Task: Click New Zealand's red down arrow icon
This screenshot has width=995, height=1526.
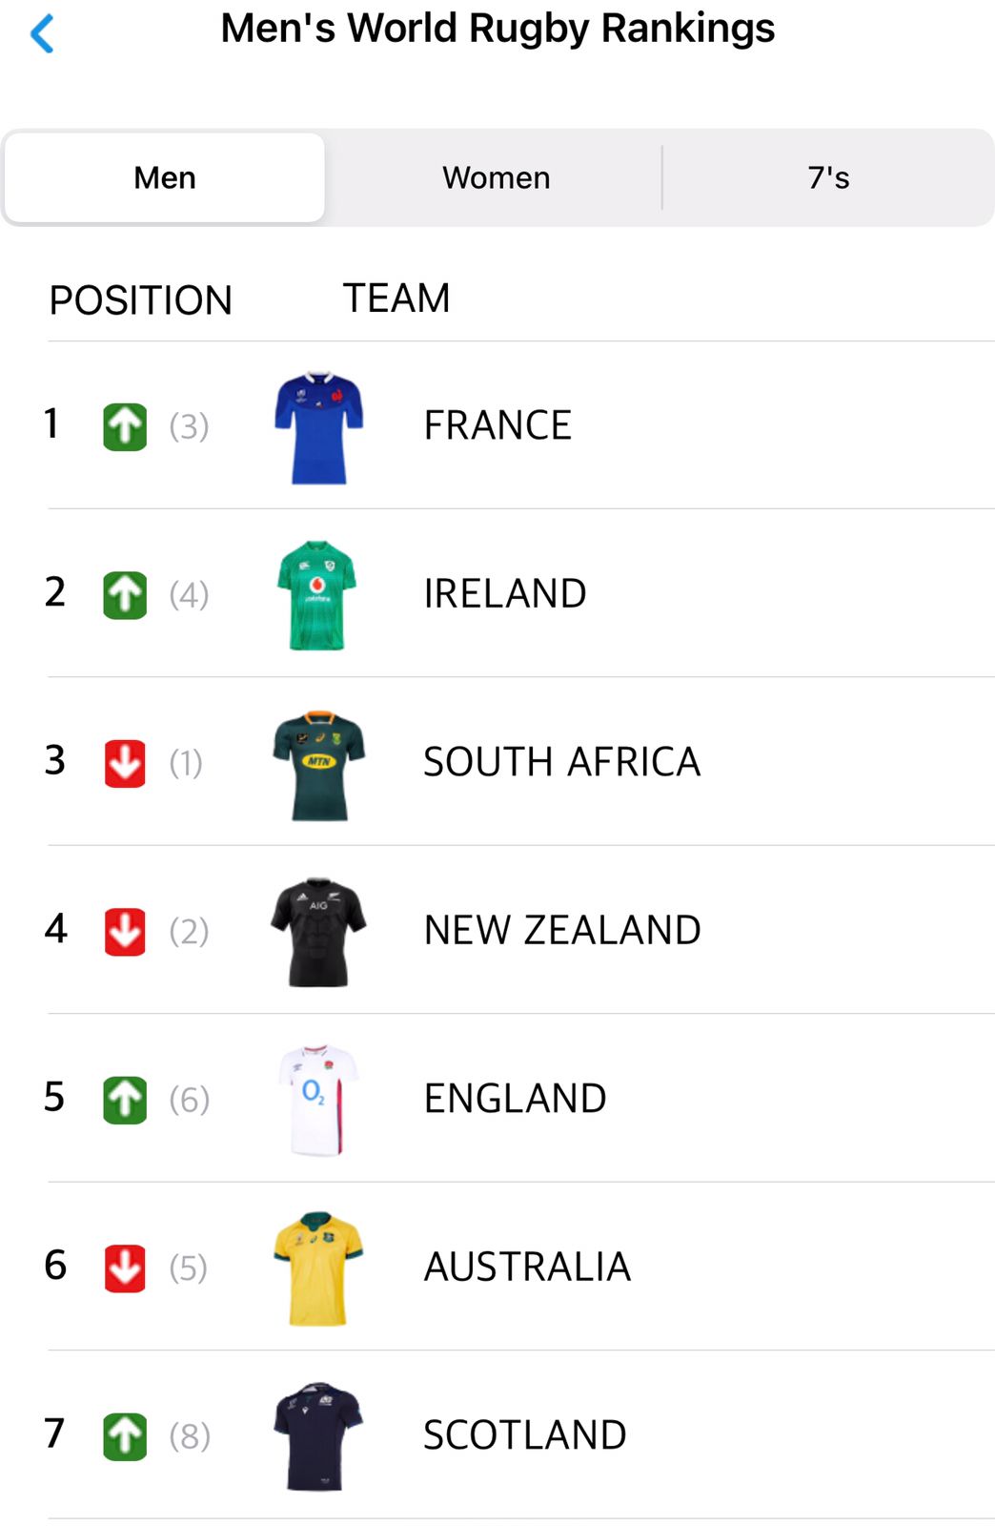Action: click(x=125, y=931)
